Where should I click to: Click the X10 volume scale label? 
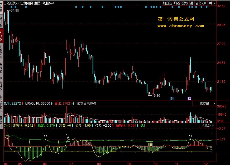[x=220, y=121]
